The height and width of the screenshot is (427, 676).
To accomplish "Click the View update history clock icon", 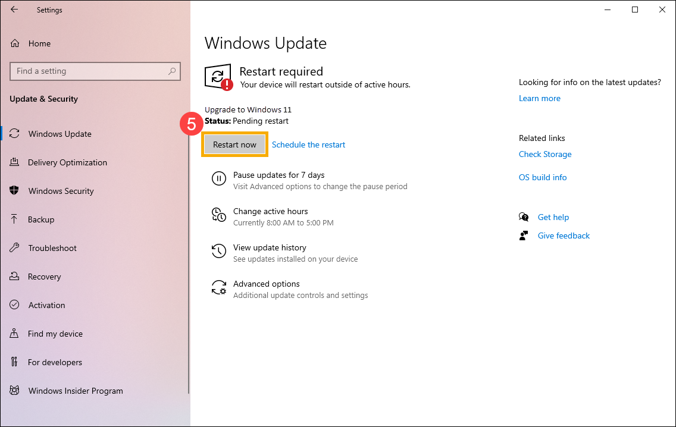I will click(x=218, y=251).
